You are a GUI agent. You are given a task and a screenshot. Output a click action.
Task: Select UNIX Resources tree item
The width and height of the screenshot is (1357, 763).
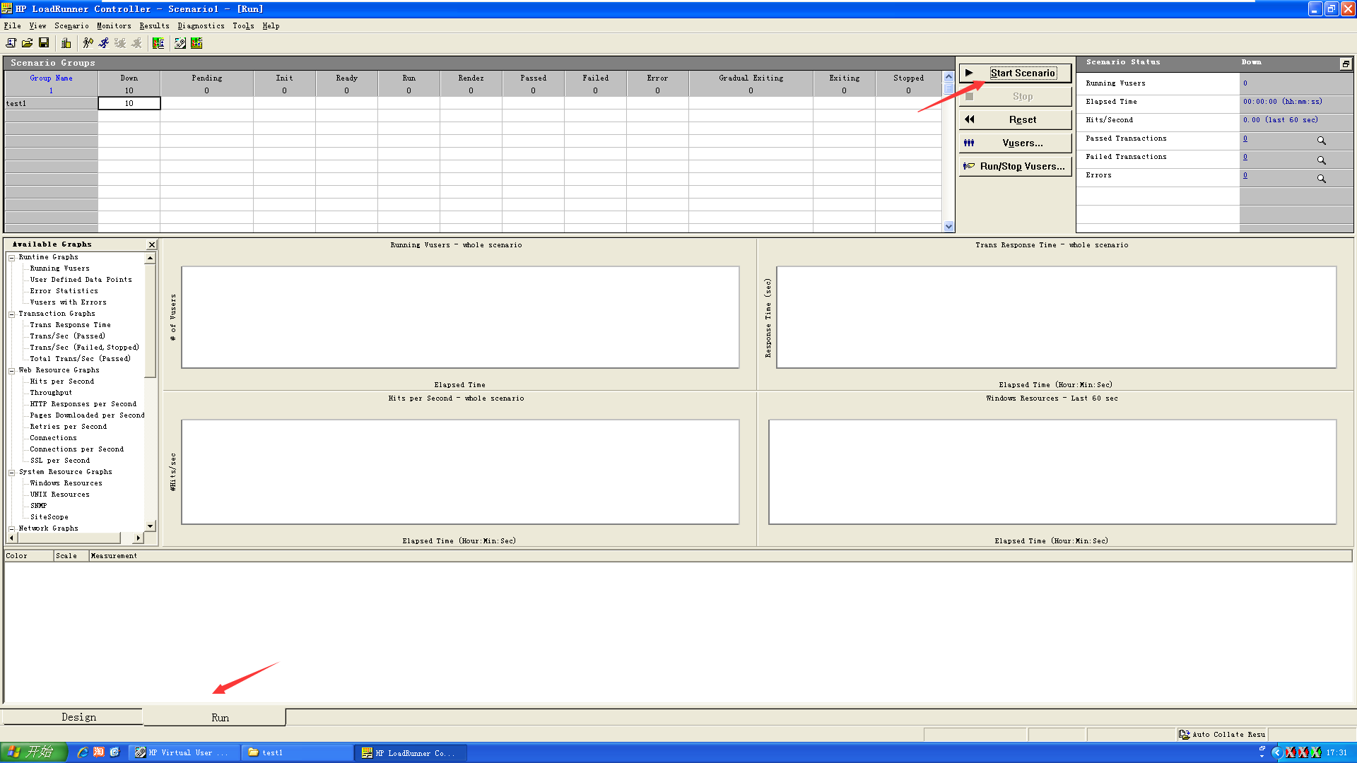(59, 495)
